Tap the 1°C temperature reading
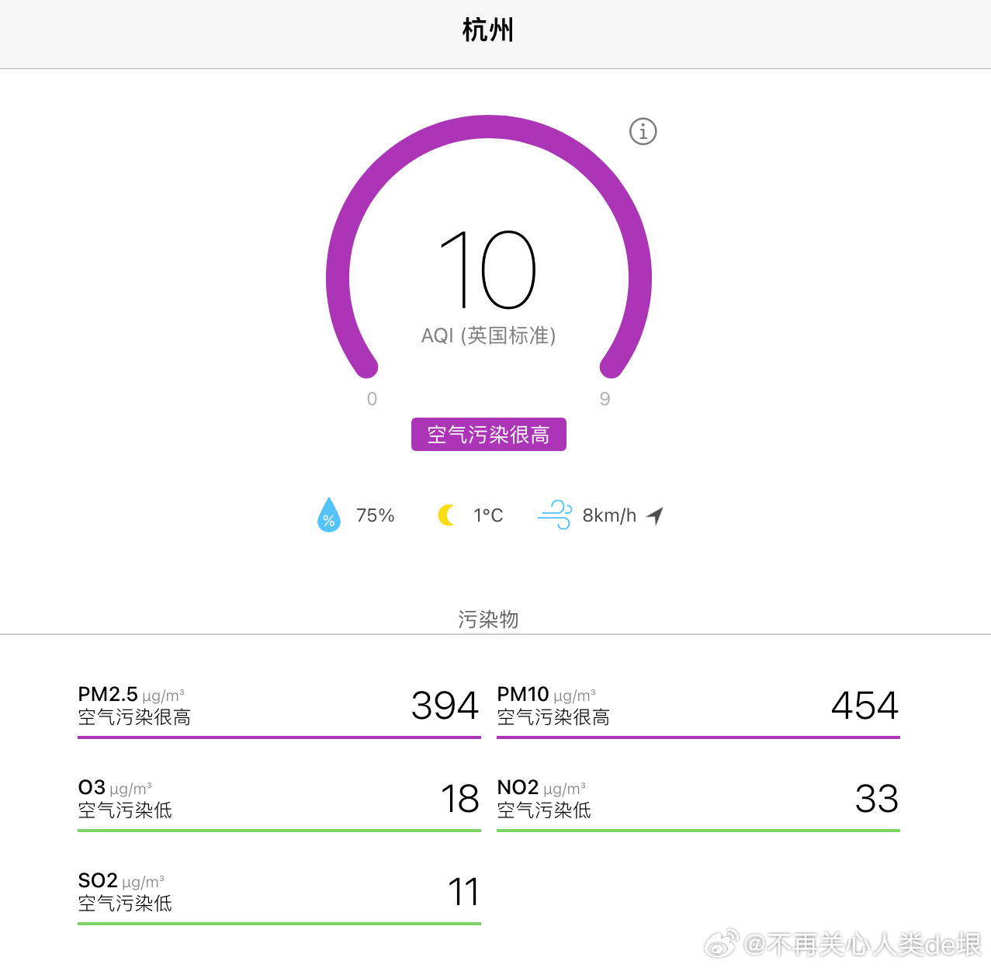This screenshot has height=968, width=991. click(488, 515)
